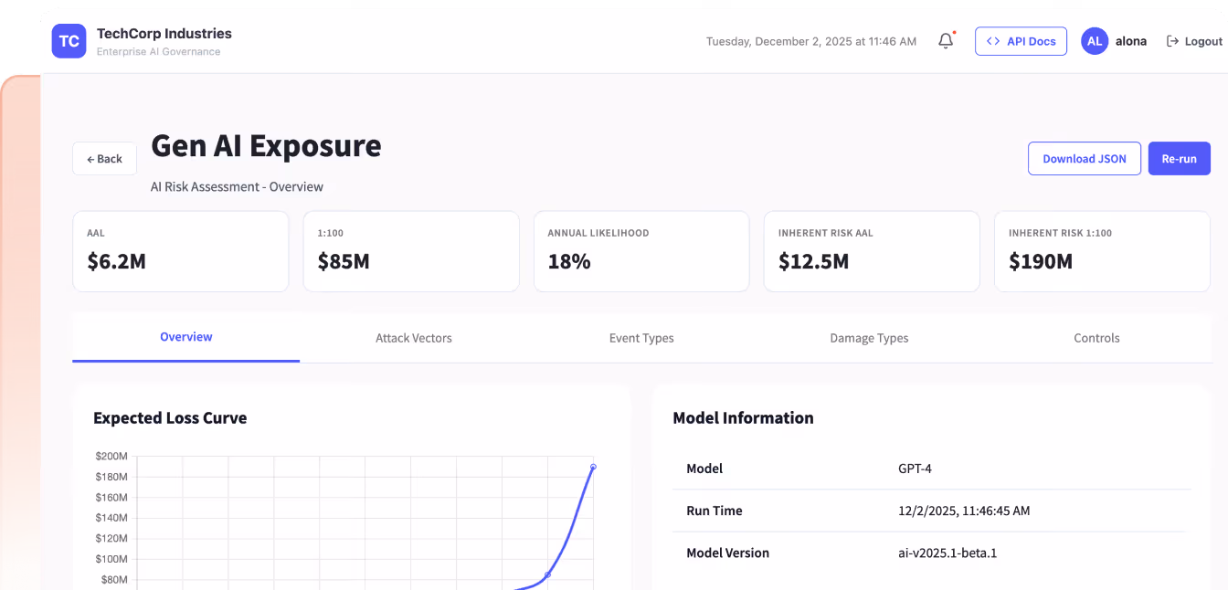Click the $200M axis label
The height and width of the screenshot is (590, 1228).
[111, 456]
